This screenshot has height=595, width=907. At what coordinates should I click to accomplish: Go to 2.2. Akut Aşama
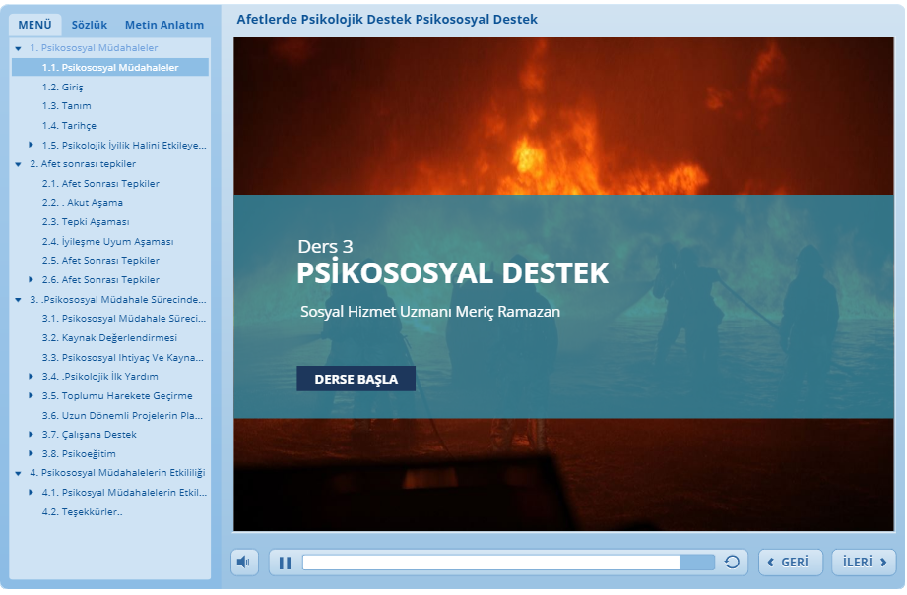pos(82,203)
